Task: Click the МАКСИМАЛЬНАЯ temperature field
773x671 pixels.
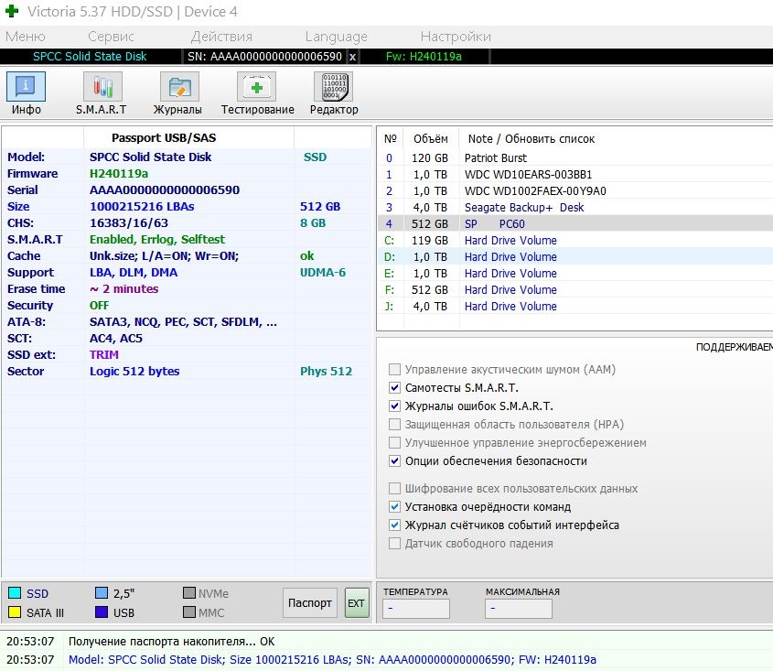Action: [519, 609]
